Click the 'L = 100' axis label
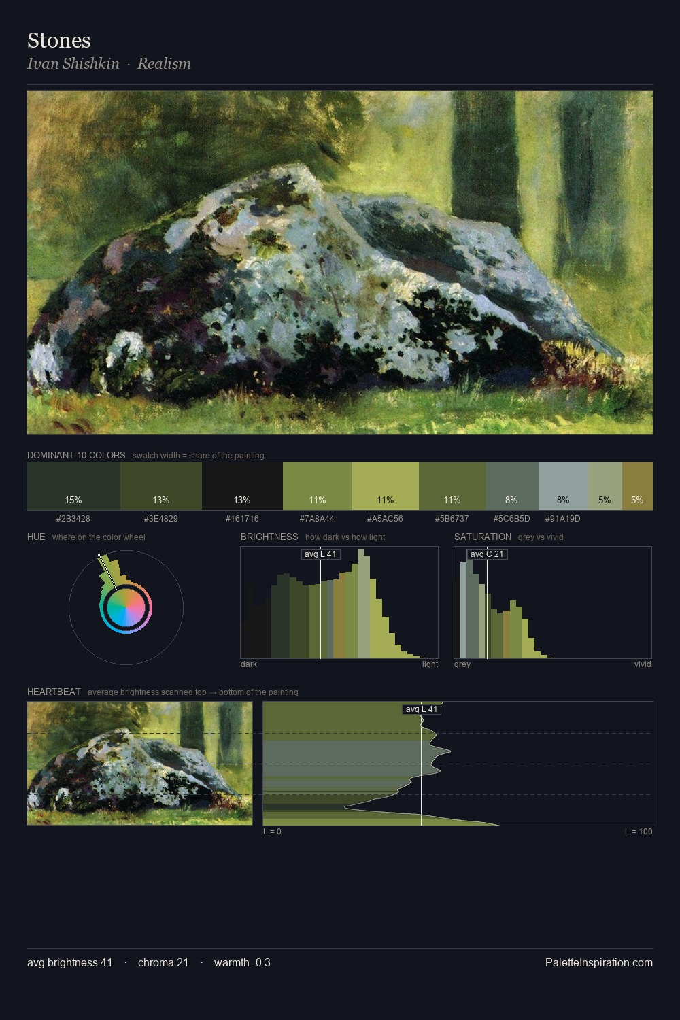The width and height of the screenshot is (680, 1020). [x=639, y=832]
